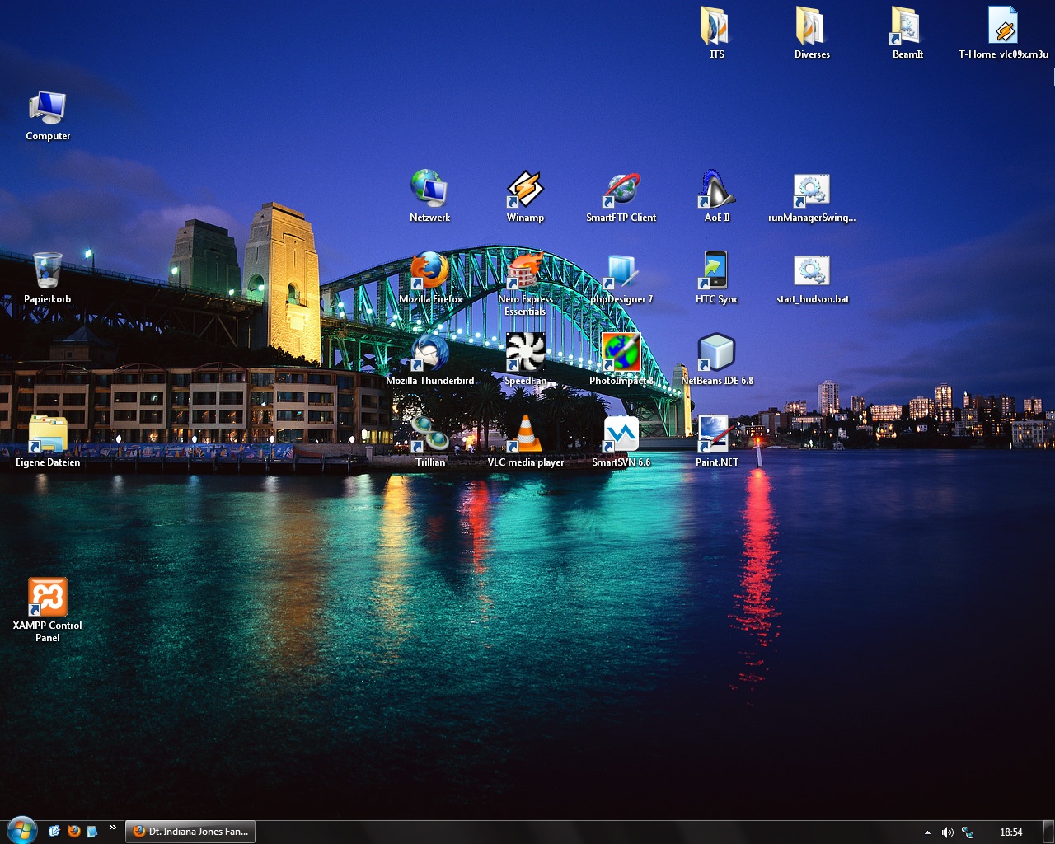Select the SpeedFan shortcut icon

point(525,354)
